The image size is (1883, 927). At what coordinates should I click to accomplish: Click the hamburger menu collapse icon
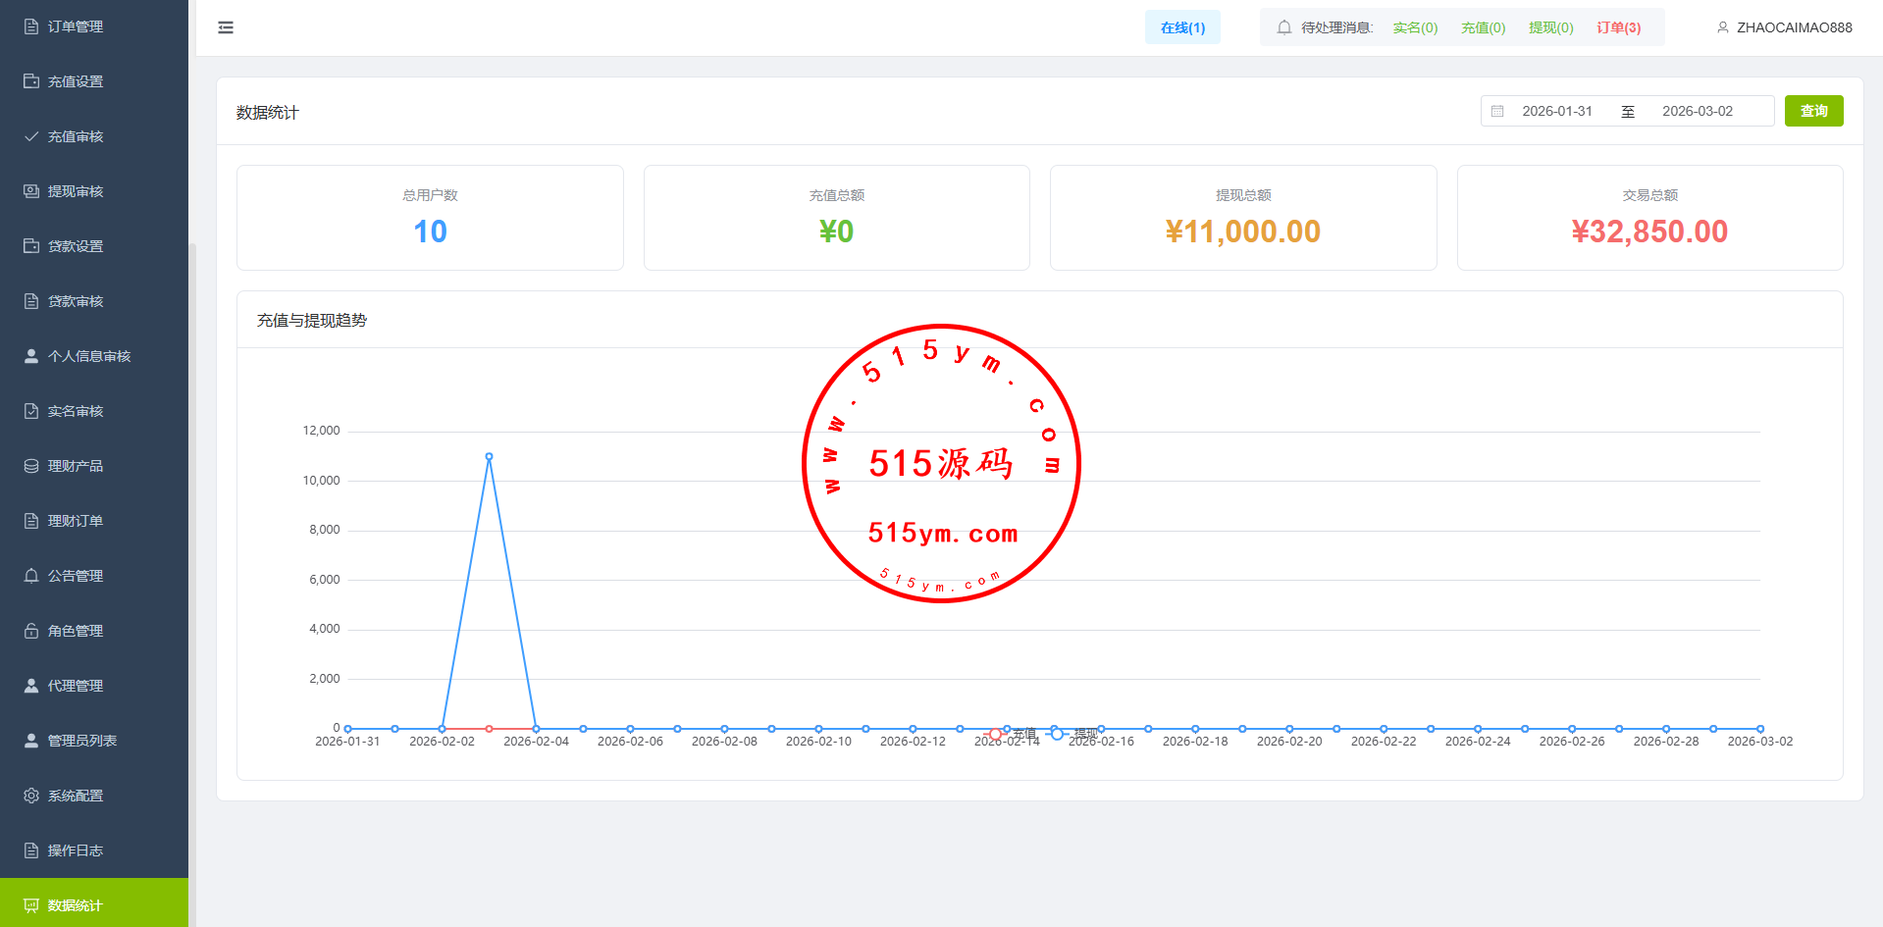pyautogui.click(x=226, y=27)
